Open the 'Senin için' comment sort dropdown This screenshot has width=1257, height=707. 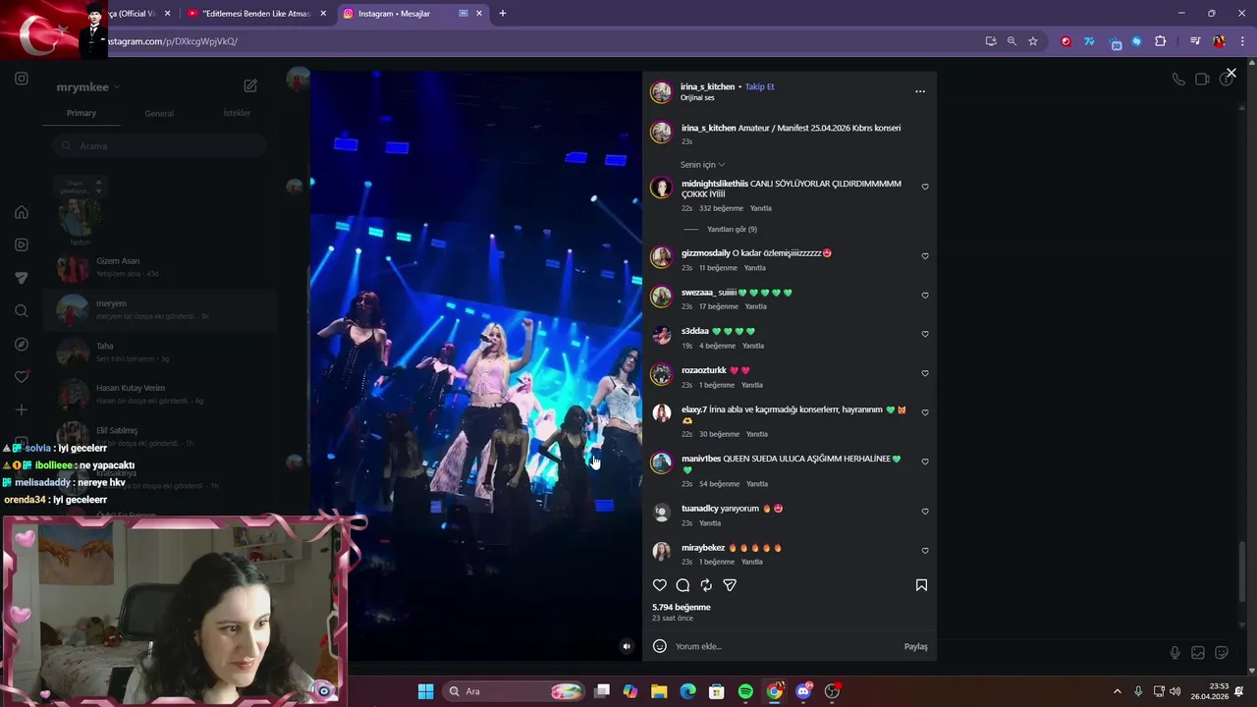click(x=703, y=165)
